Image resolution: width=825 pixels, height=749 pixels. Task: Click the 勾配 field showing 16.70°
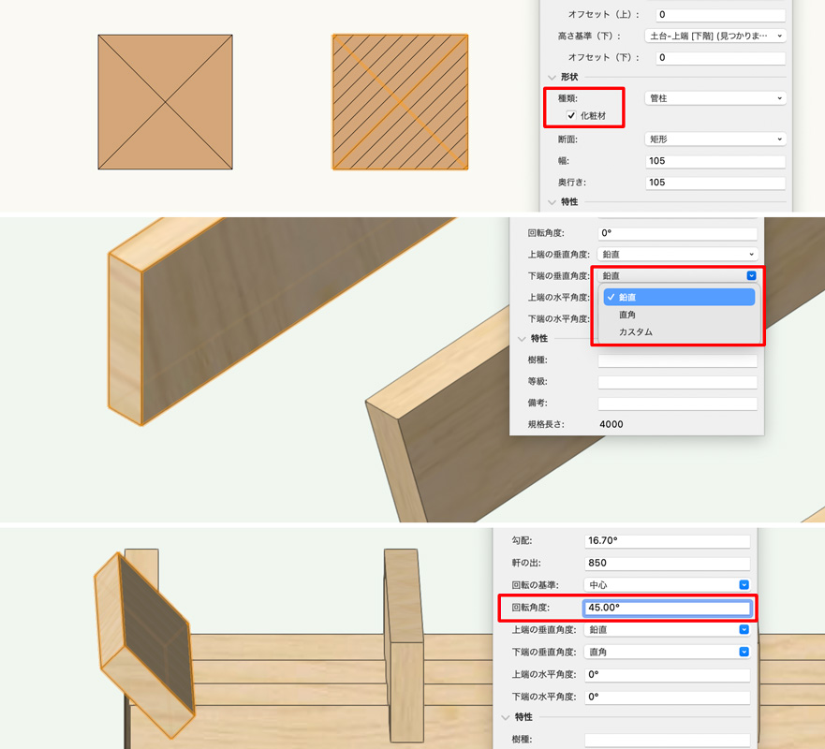click(x=667, y=541)
